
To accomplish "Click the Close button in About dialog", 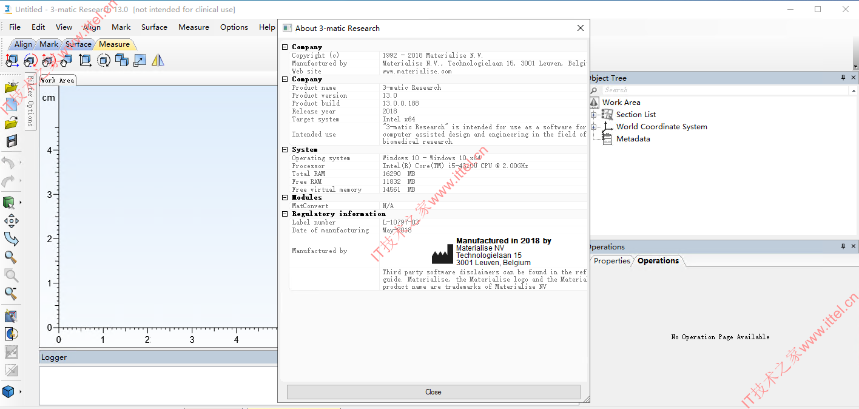I will pos(433,392).
